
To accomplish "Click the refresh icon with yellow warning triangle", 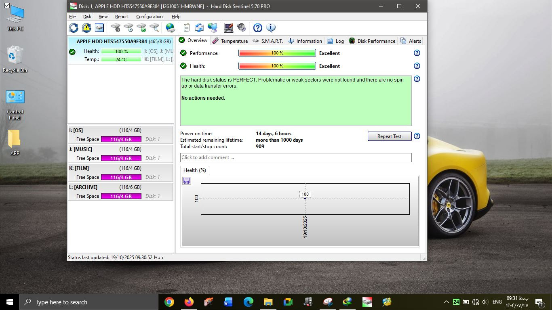I will pos(86,28).
